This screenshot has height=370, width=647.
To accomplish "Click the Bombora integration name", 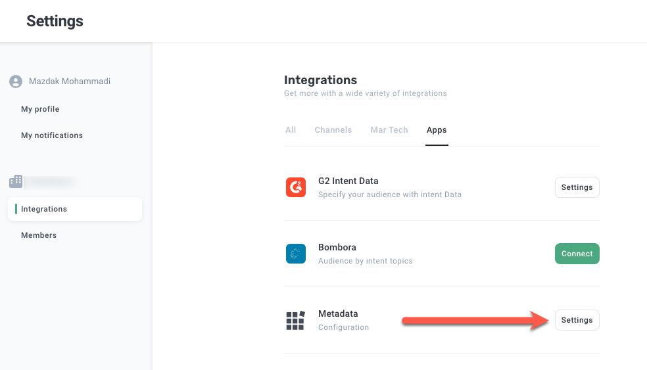I will tap(337, 248).
